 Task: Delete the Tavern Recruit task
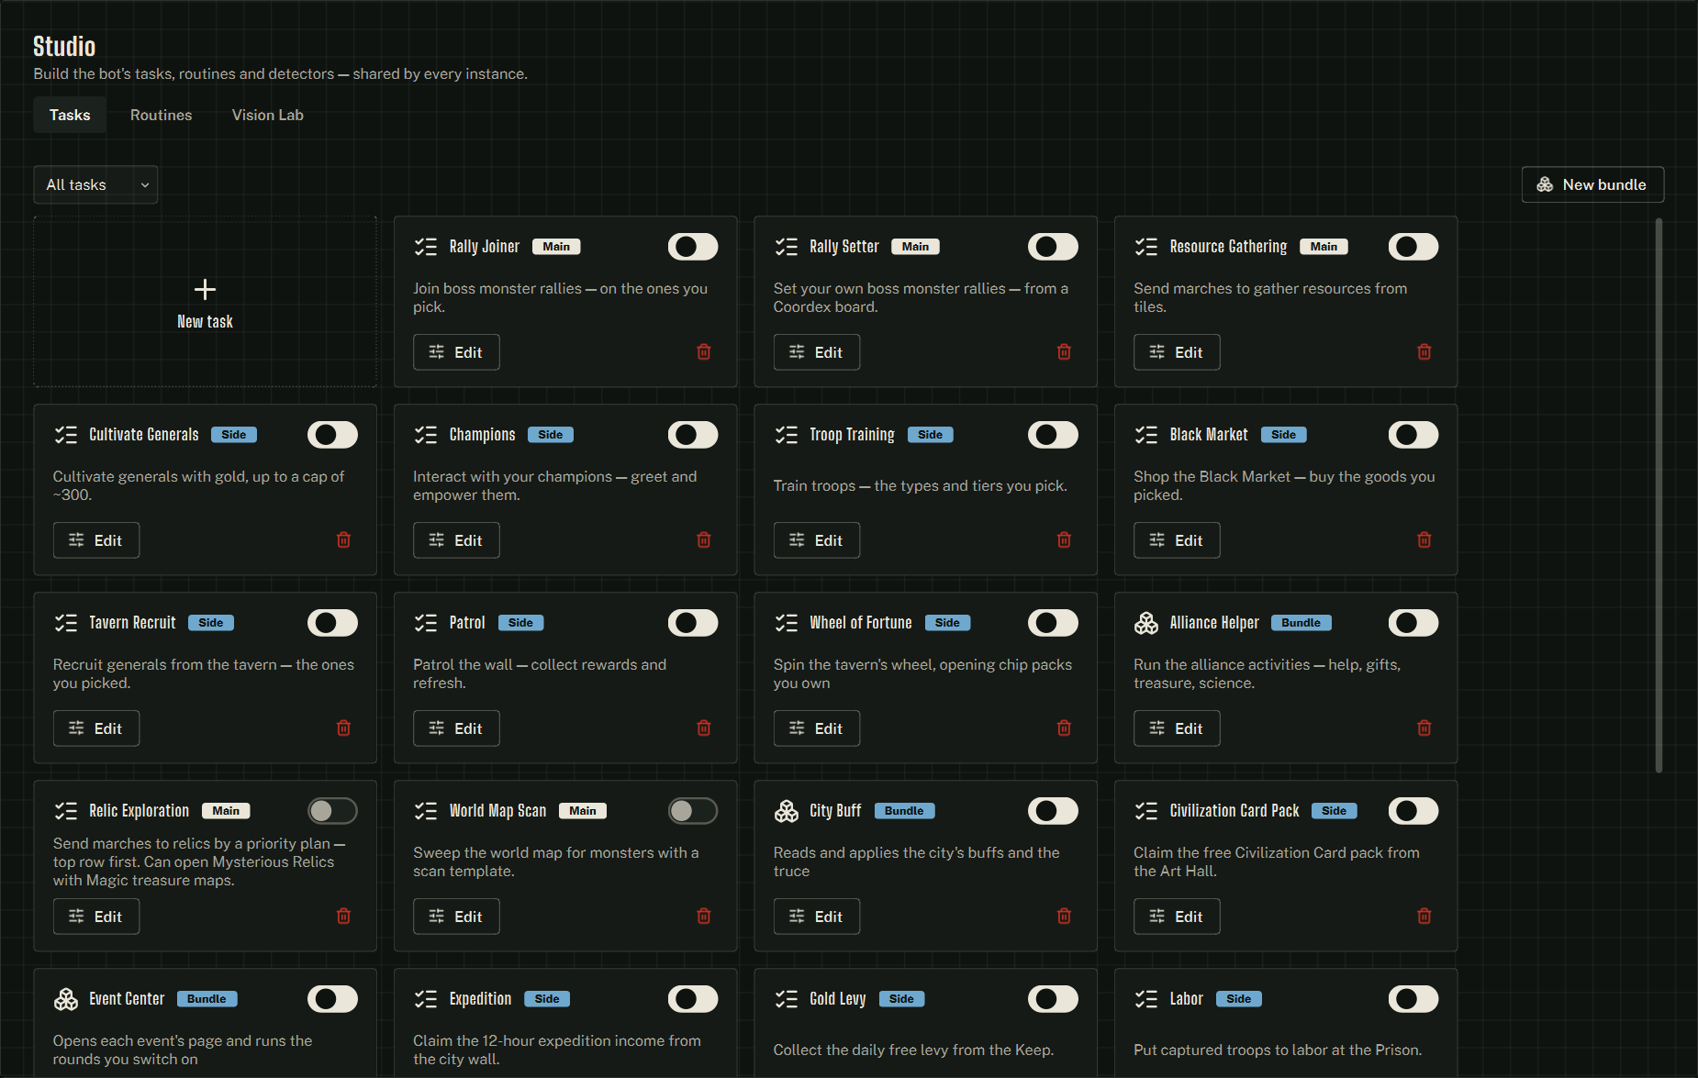pyautogui.click(x=343, y=728)
